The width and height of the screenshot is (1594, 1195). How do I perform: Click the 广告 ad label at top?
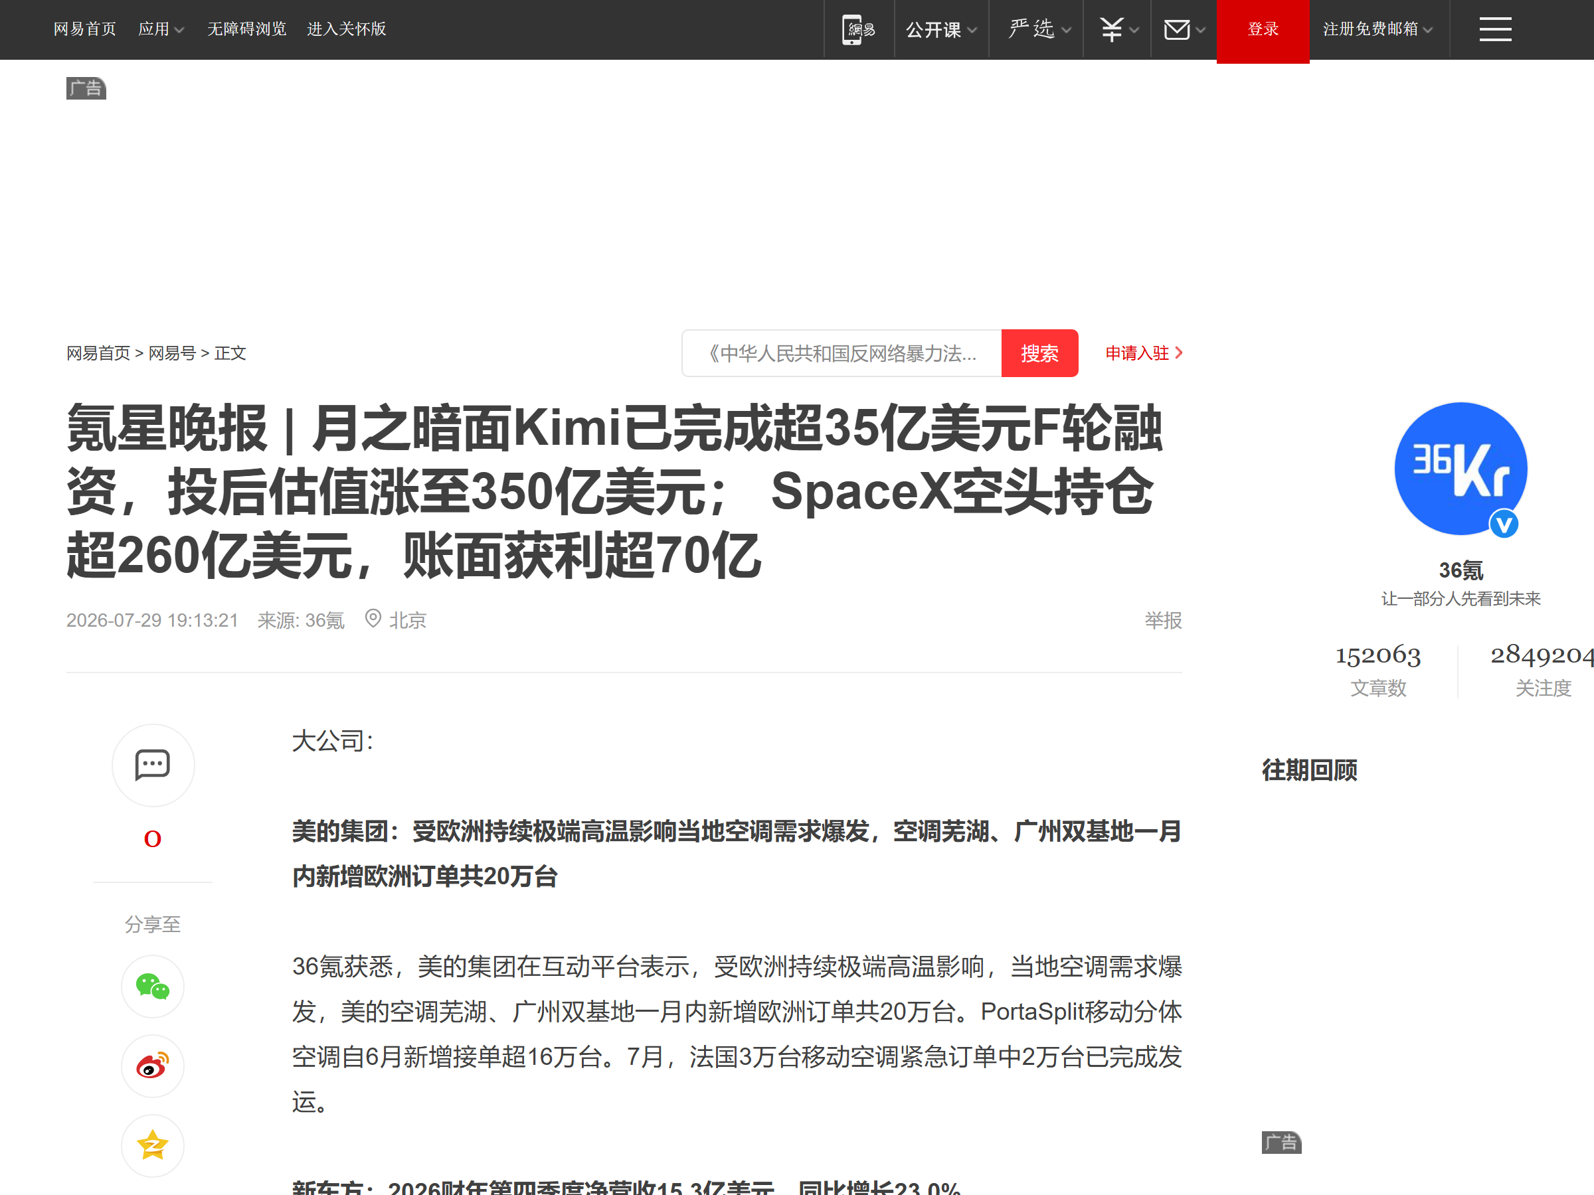(x=86, y=88)
